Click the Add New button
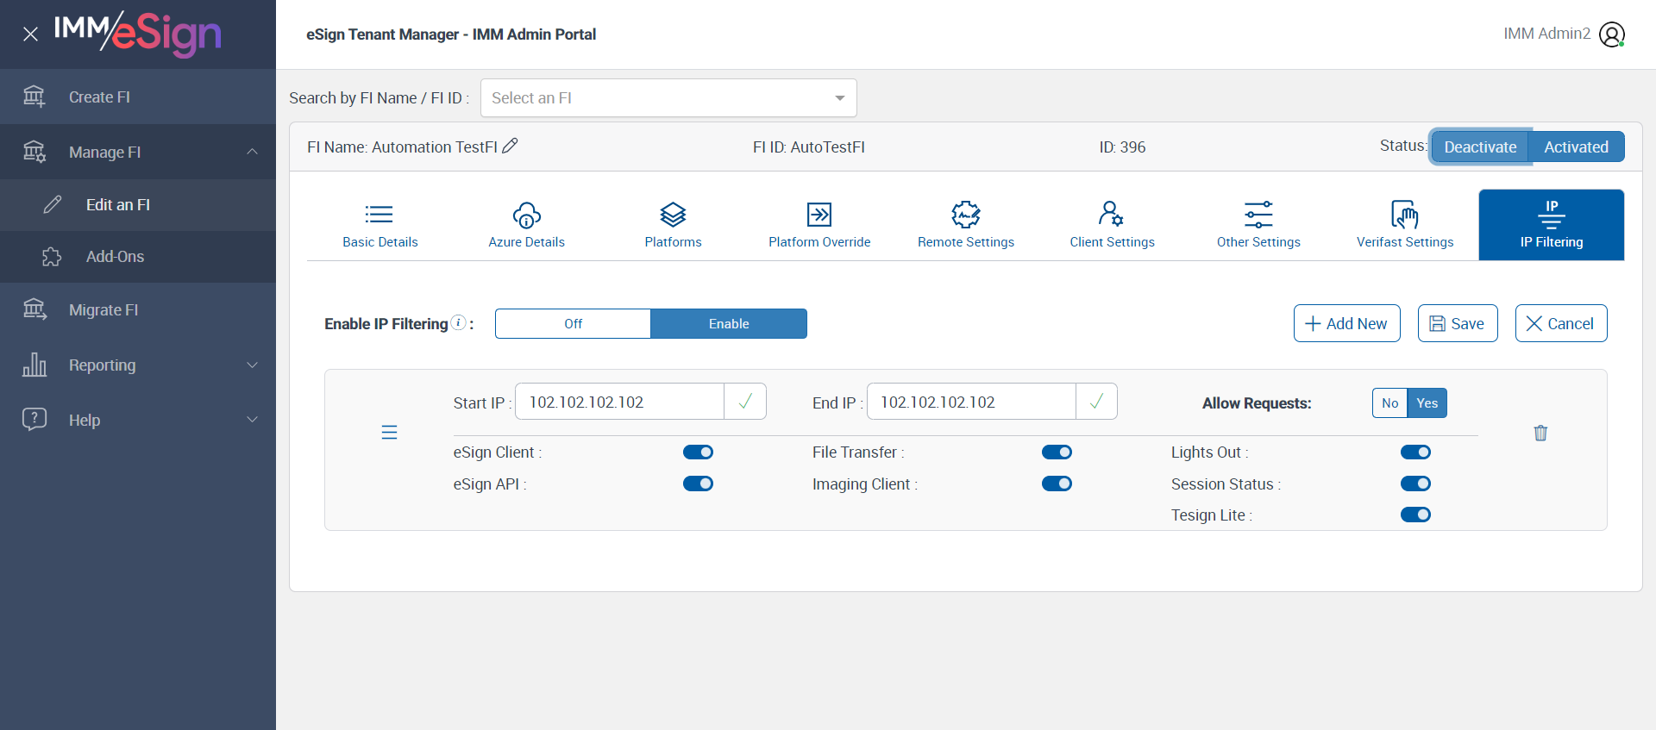Screen dimensions: 1656x730 [1346, 323]
